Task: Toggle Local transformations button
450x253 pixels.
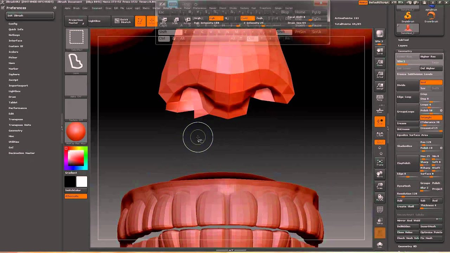Action: pyautogui.click(x=380, y=122)
